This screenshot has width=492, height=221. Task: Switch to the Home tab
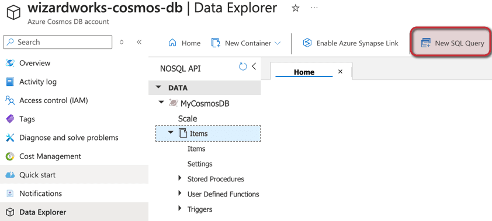click(x=304, y=72)
